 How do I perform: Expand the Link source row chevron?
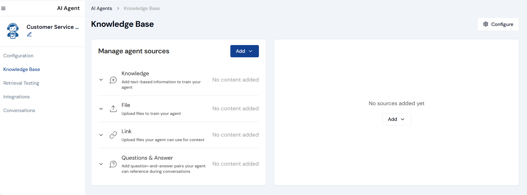coord(101,135)
